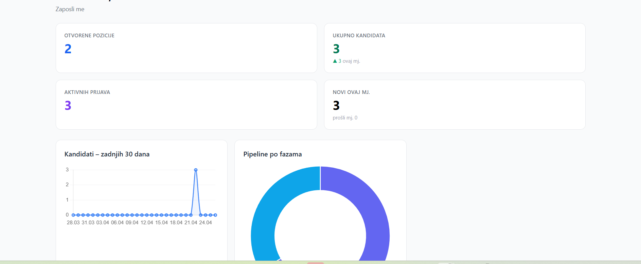Click the green up-arrow trend icon

coord(335,61)
